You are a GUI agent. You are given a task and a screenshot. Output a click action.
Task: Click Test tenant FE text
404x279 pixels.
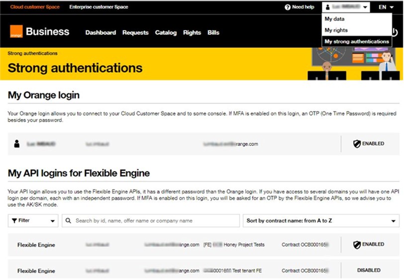pyautogui.click(x=247, y=271)
